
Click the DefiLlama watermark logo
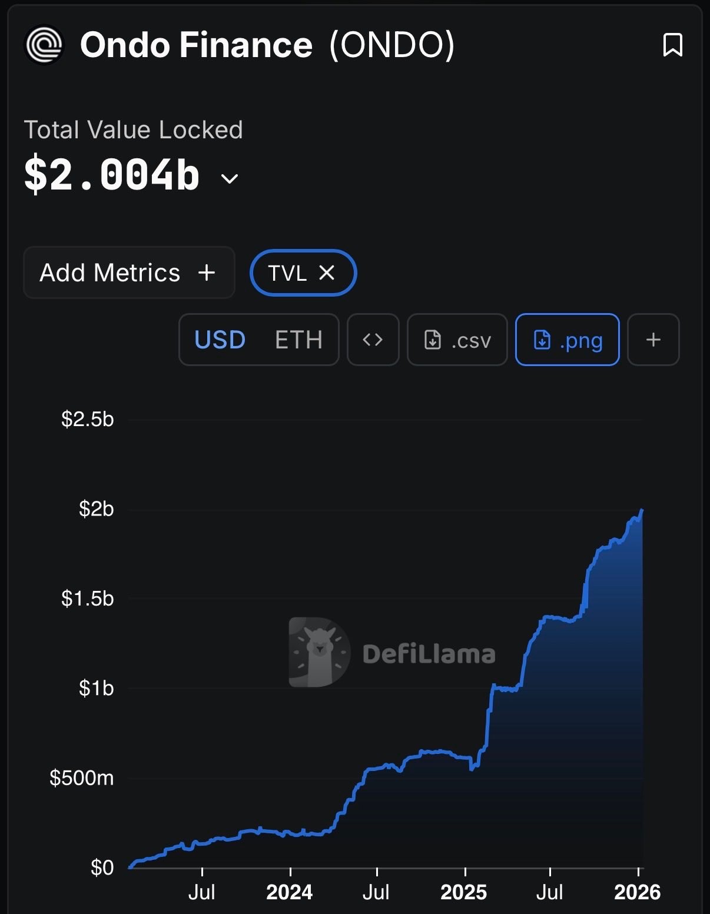coord(320,652)
